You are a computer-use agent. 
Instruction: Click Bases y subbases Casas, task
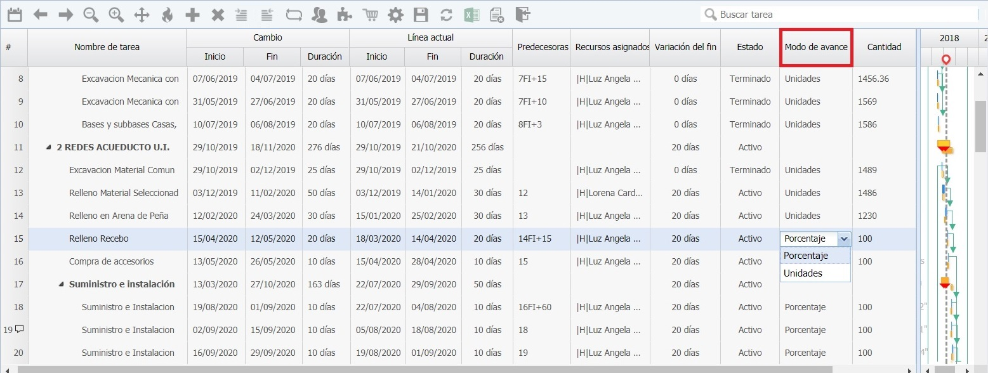tap(129, 124)
